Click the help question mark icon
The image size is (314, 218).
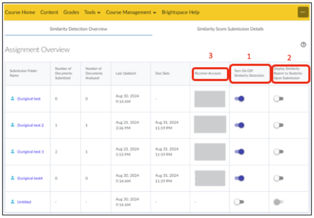point(303,44)
